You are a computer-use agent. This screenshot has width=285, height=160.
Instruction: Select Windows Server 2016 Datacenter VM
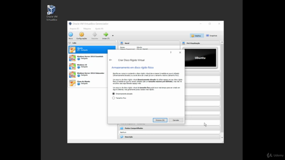pos(88,74)
